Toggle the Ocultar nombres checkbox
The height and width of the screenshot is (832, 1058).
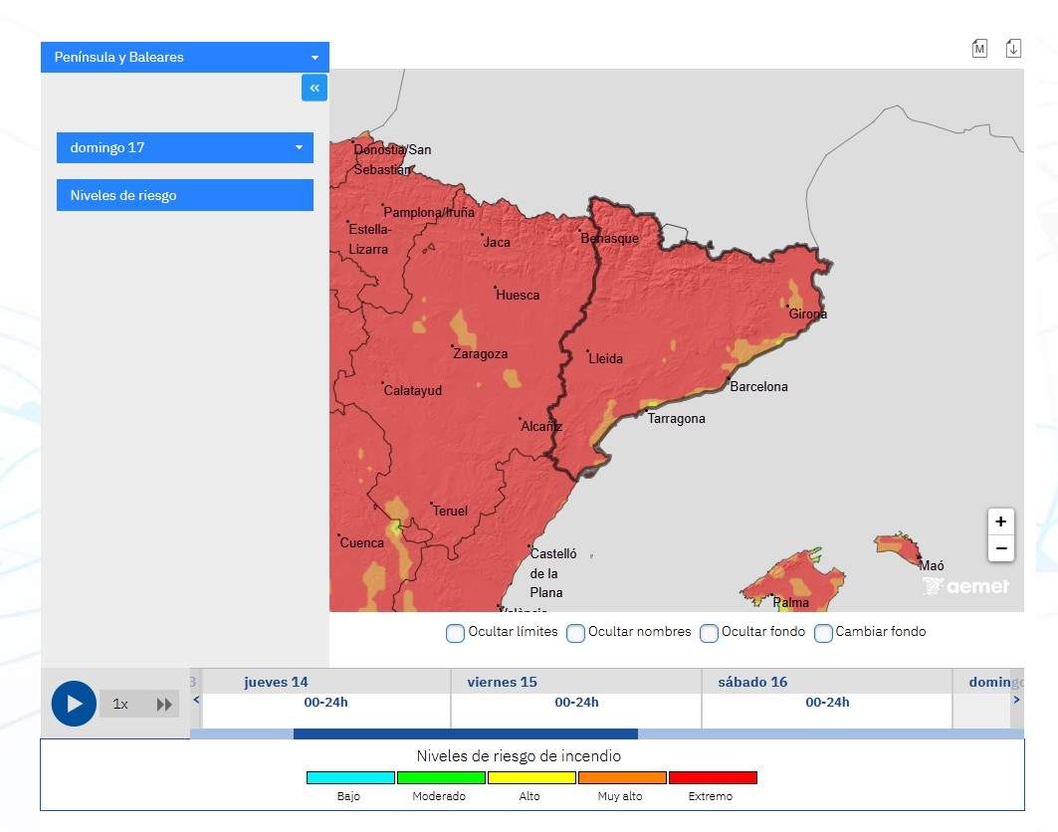(575, 633)
